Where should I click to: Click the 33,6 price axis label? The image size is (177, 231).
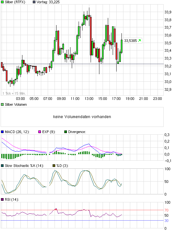pyautogui.click(x=168, y=35)
